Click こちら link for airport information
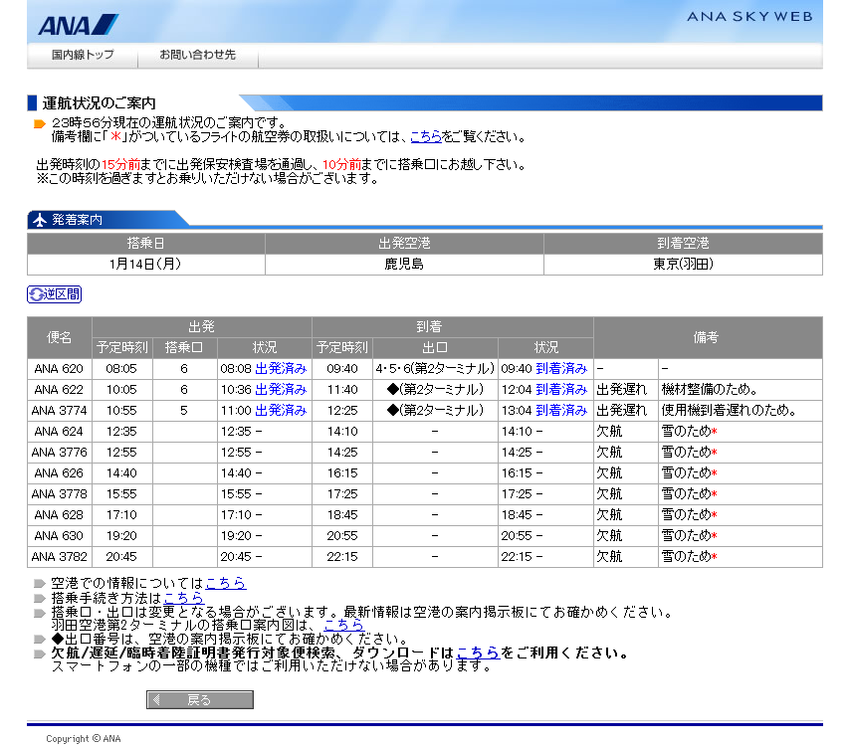 pos(226,583)
